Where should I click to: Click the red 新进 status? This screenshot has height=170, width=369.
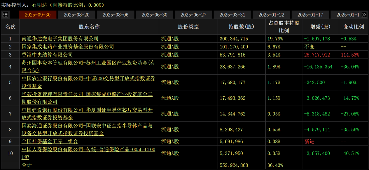click(309, 142)
